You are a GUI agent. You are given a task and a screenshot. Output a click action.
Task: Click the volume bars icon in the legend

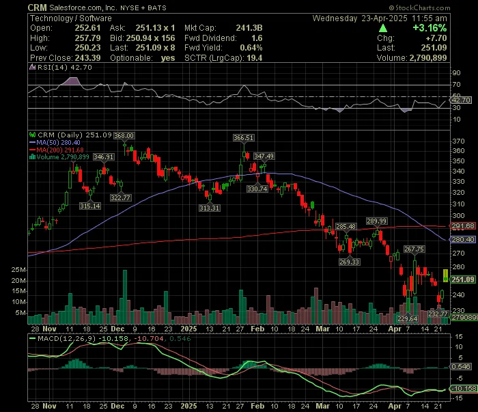pyautogui.click(x=32, y=157)
